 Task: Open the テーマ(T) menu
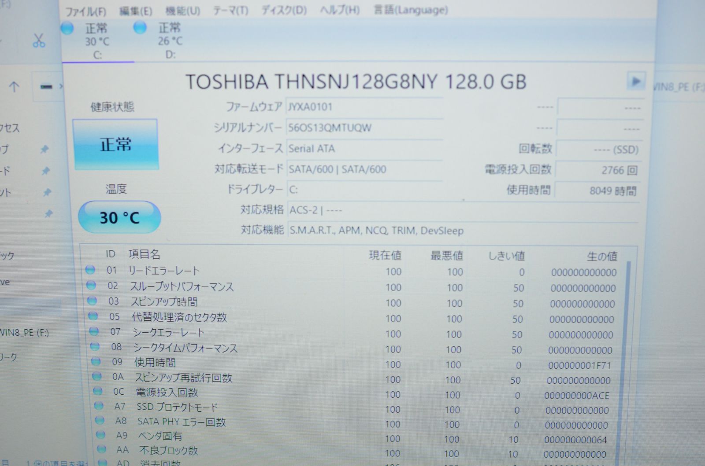click(x=230, y=10)
